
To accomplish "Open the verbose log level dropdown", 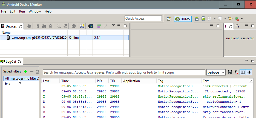I will point(216,72).
